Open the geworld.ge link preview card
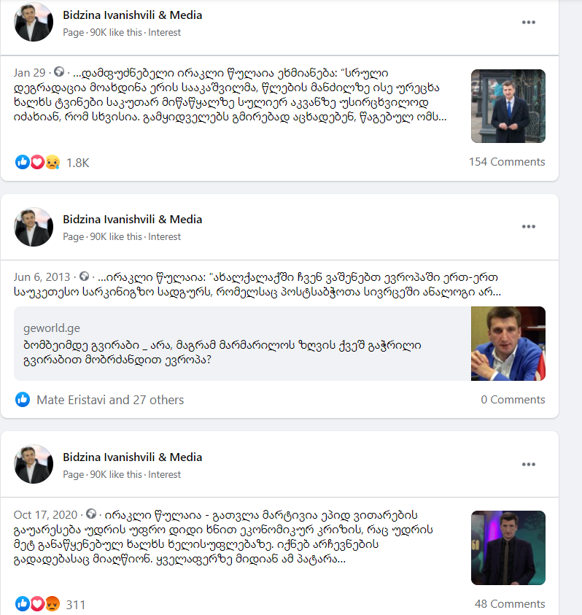 click(279, 344)
